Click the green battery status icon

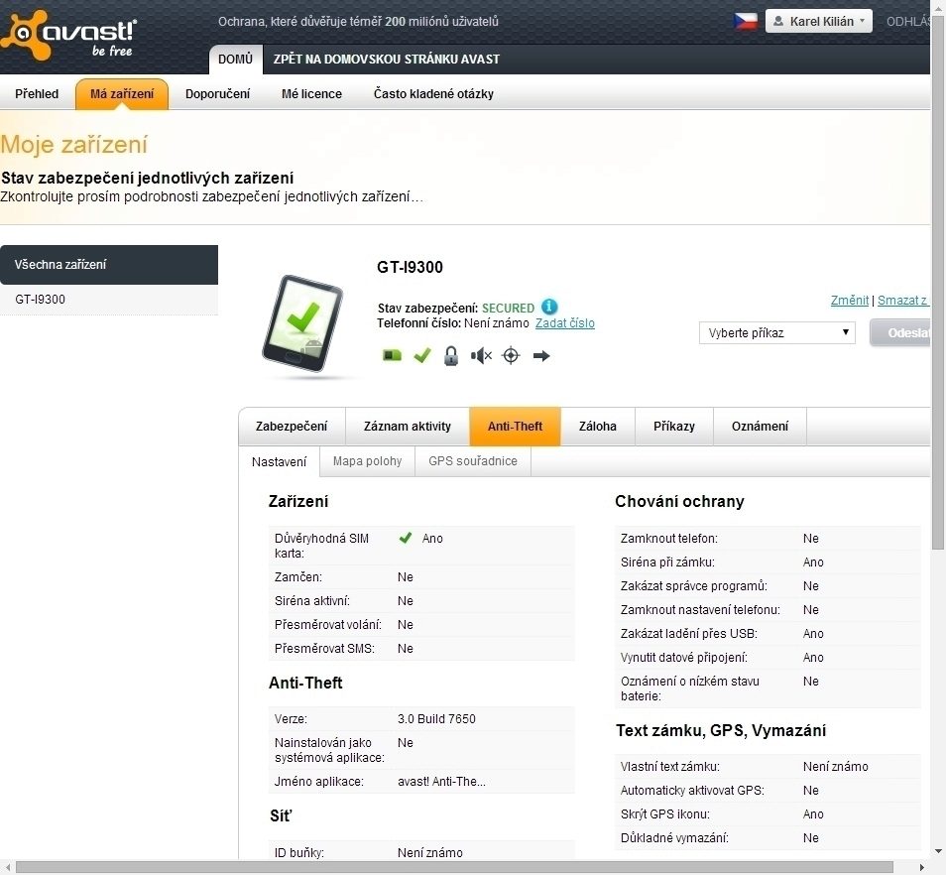tap(392, 355)
